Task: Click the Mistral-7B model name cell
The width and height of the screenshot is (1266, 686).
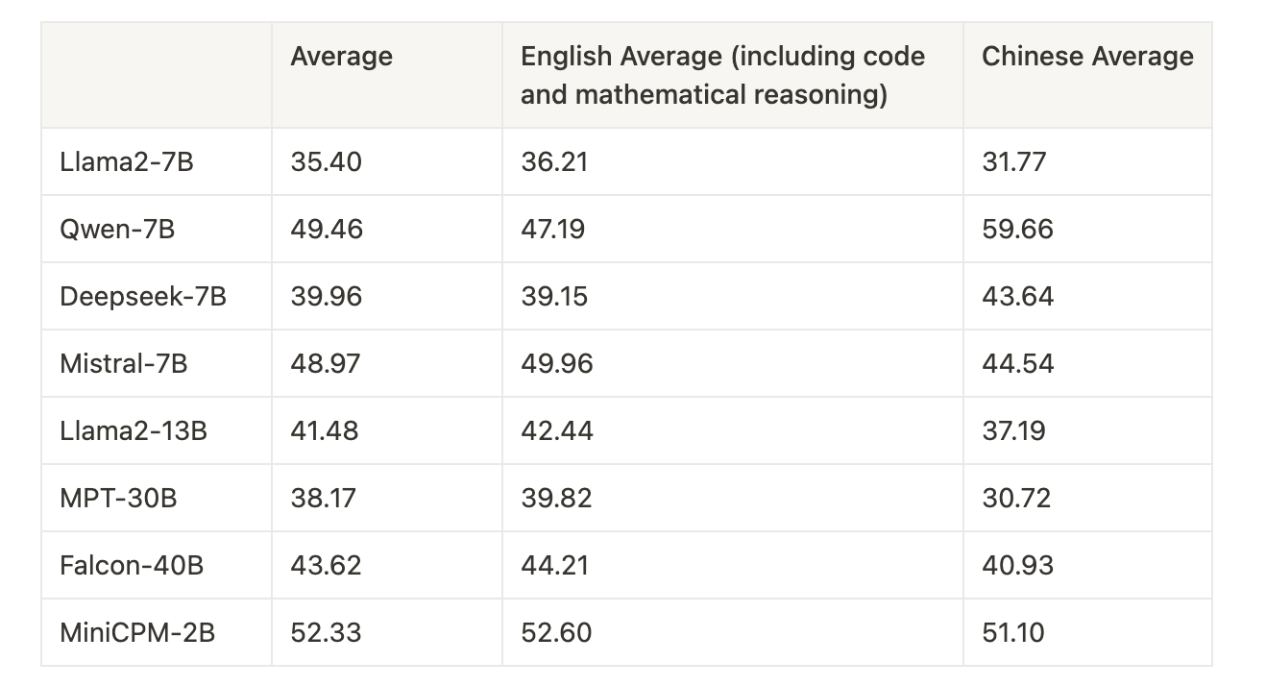Action: 124,363
